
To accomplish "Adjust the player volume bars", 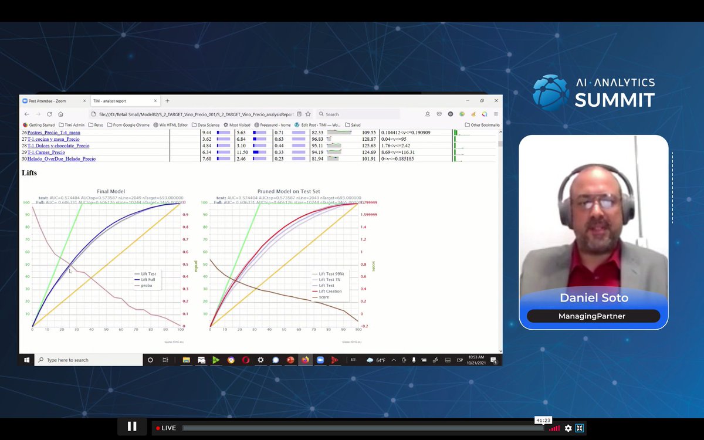I will pos(554,428).
